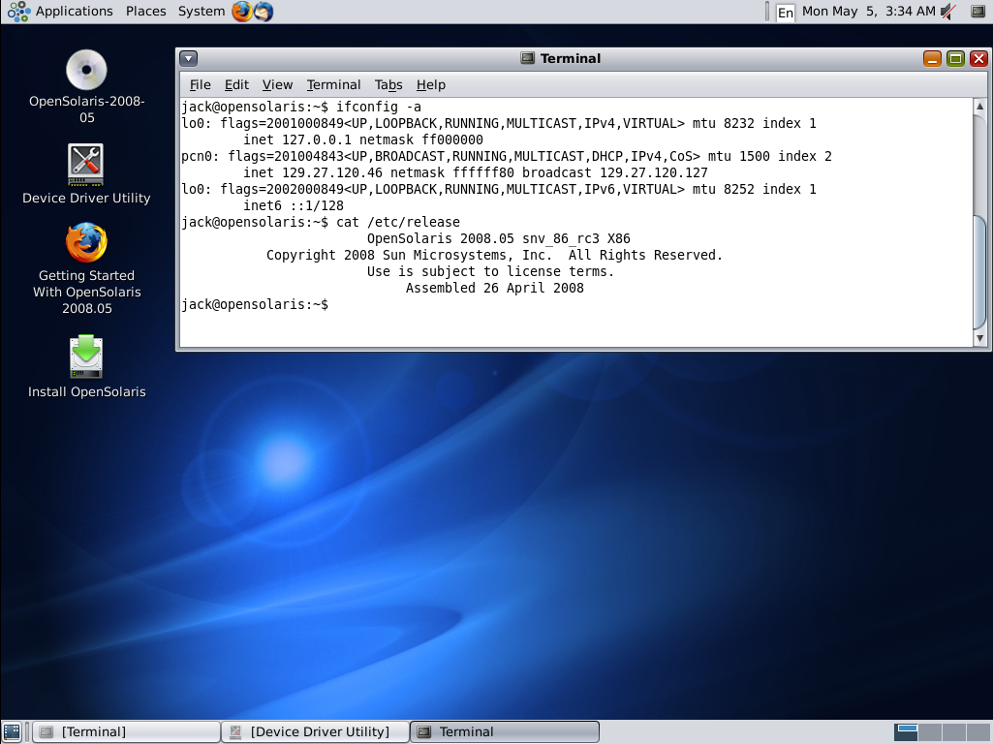993x744 pixels.
Task: Click the 'inet6 ::1/128' line
Action: pyautogui.click(x=294, y=205)
